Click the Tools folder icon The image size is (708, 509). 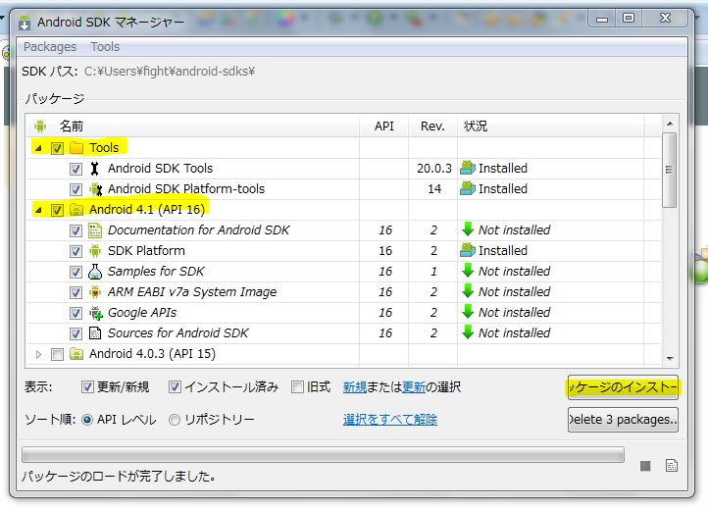point(76,148)
